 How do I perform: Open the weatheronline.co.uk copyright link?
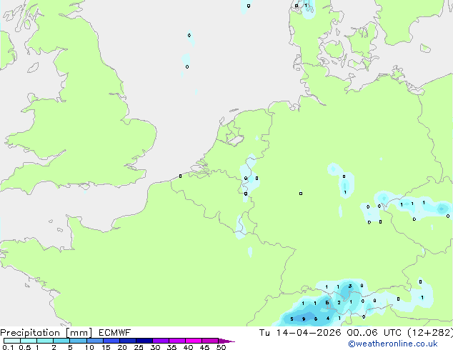click(392, 344)
